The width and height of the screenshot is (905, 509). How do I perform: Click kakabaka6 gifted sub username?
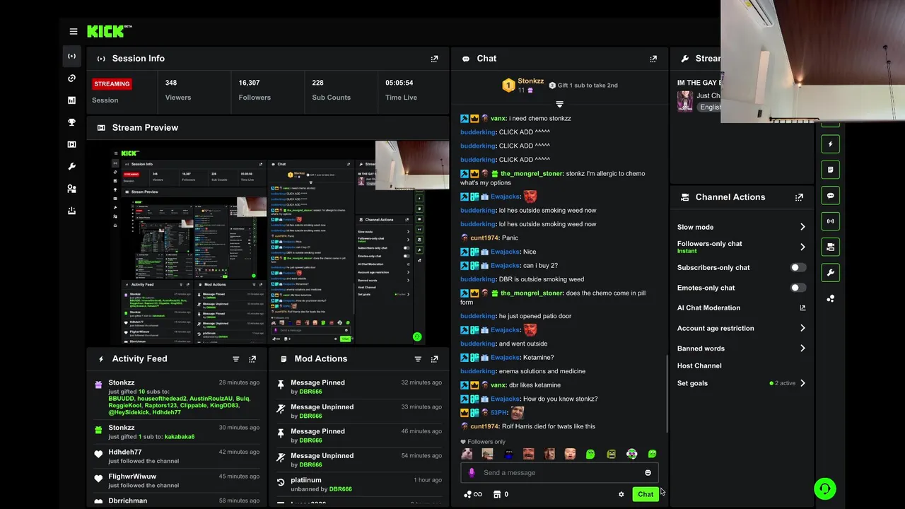[180, 437]
